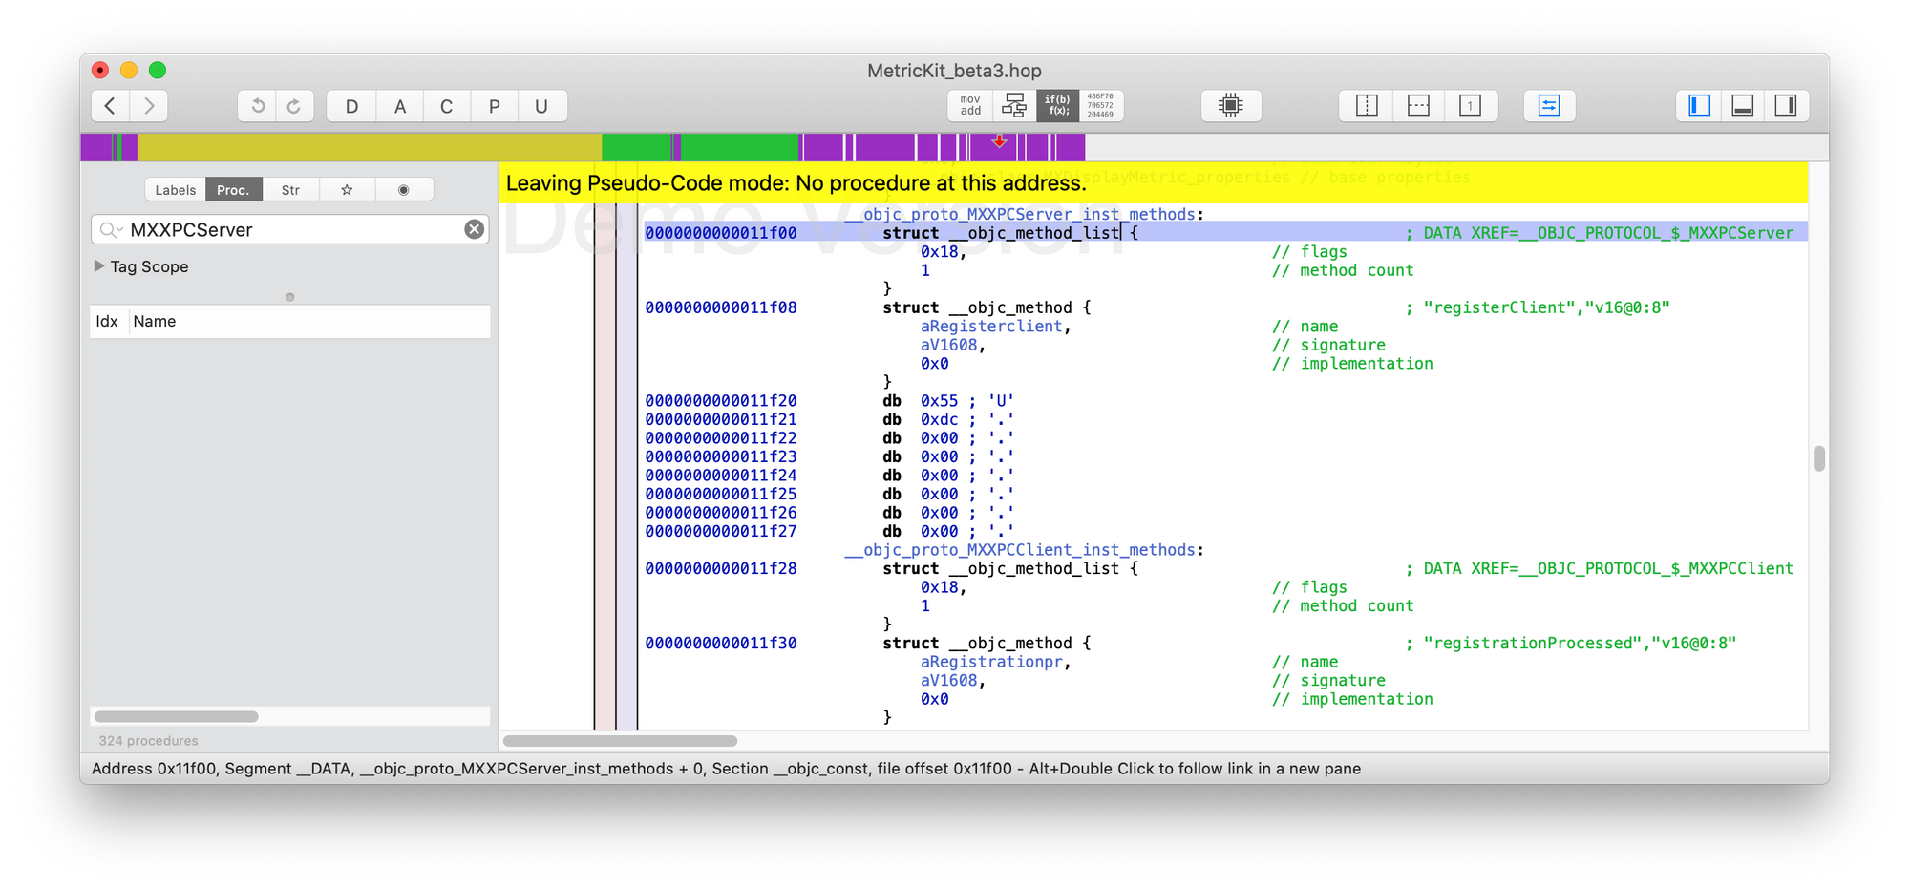Jump to the yellow segment in navigation bar
1910x890 pixels.
click(370, 147)
